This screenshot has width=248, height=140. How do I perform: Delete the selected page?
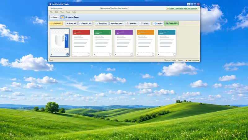[144, 23]
